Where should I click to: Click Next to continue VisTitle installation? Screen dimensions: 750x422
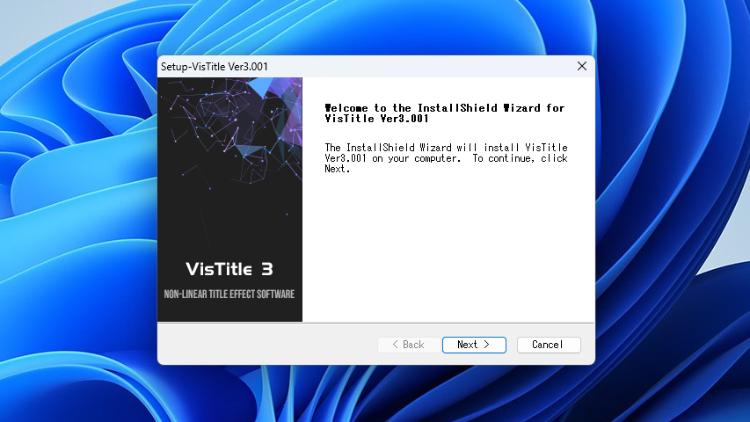(474, 345)
